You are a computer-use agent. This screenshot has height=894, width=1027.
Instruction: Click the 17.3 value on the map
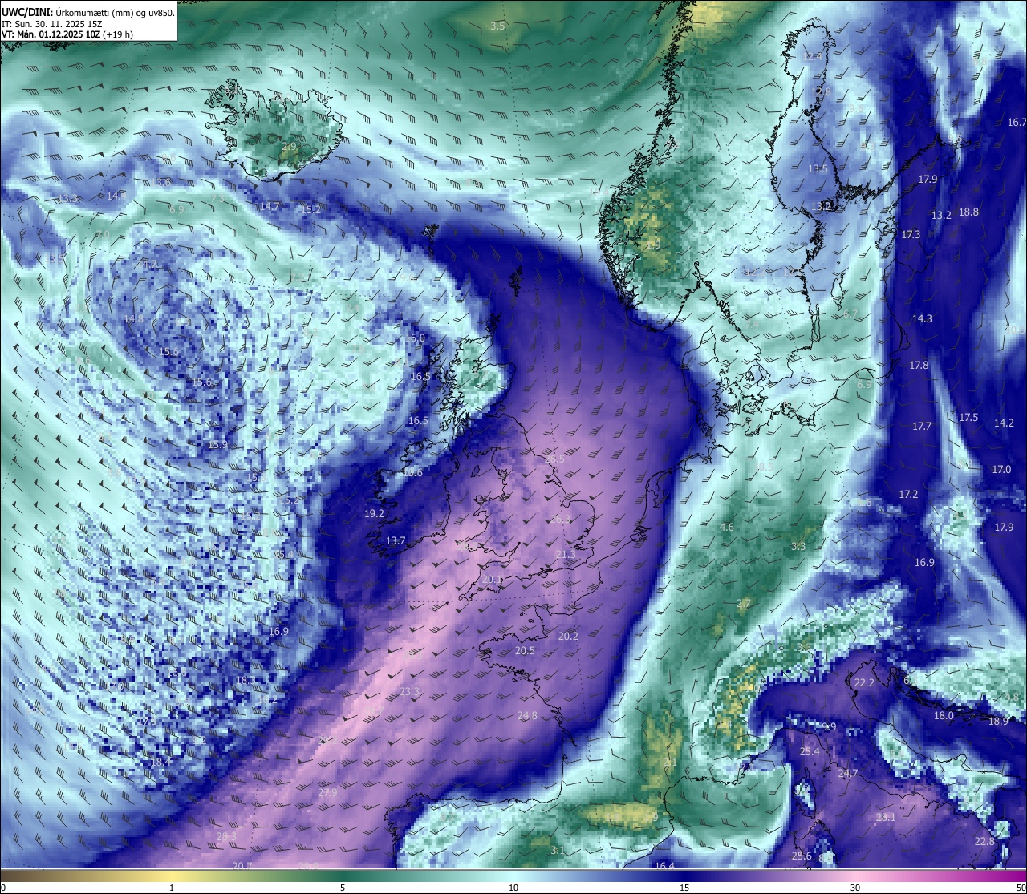tap(911, 235)
